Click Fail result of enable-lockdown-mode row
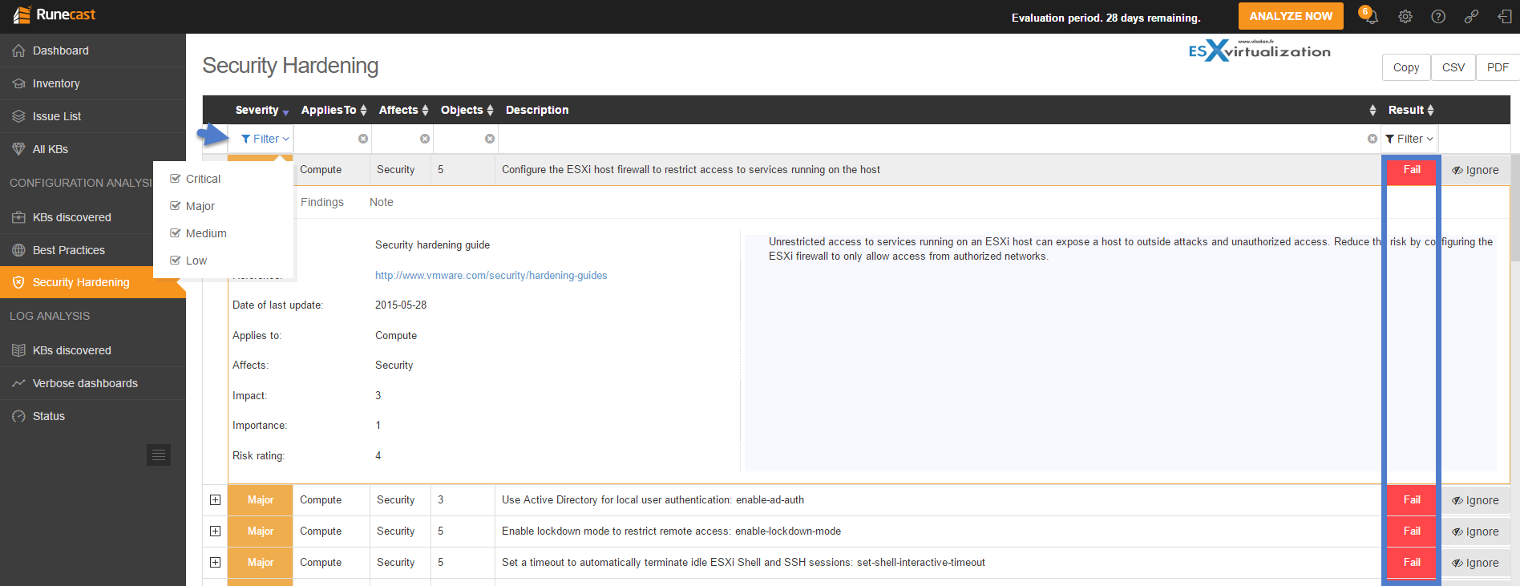Screen dimensions: 1520x586 [x=1412, y=531]
